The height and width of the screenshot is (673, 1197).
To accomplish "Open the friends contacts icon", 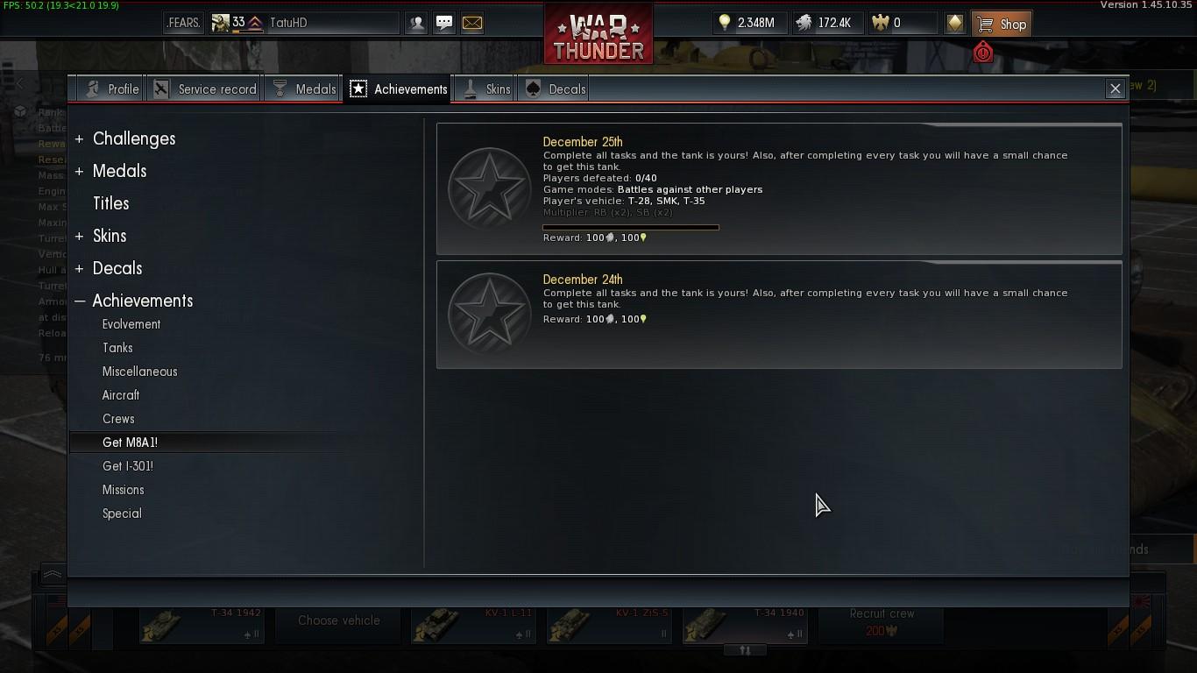I will click(417, 24).
